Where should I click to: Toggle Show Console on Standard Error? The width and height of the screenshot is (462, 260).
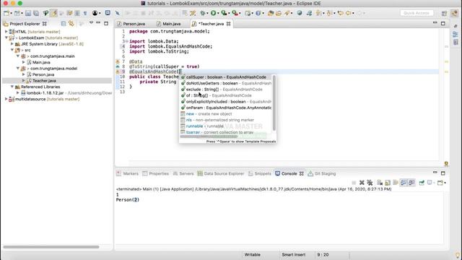[x=411, y=183]
